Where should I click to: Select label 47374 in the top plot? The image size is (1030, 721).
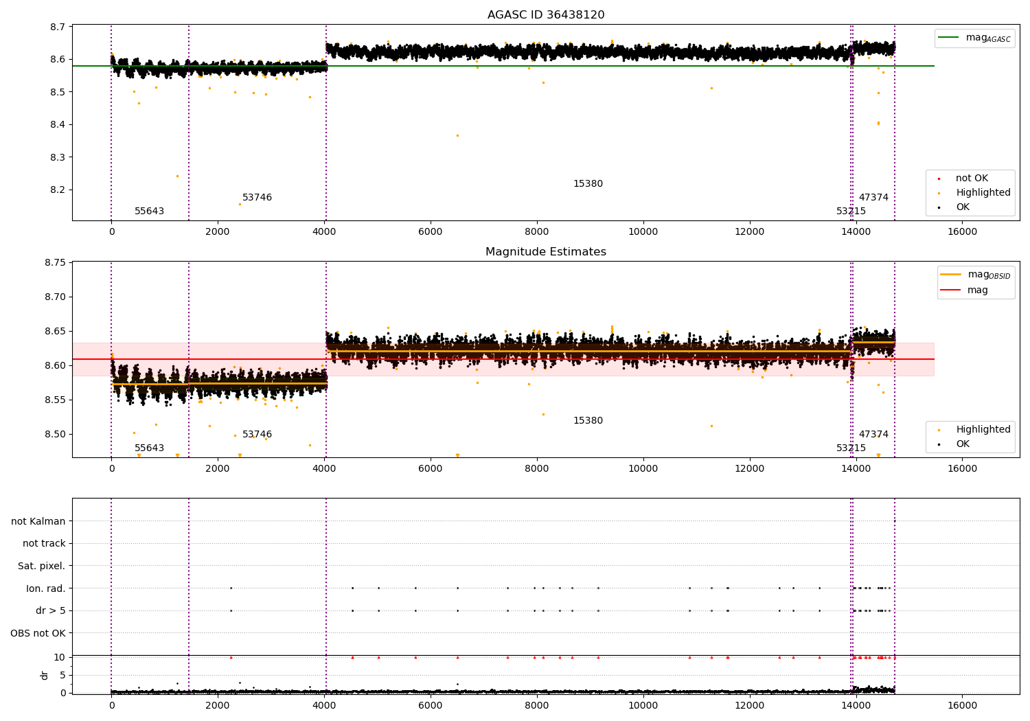pos(873,198)
